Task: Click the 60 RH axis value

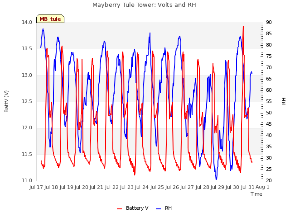Action: 269,90
